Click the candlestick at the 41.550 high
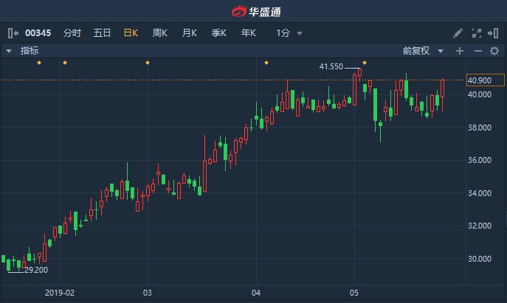The width and height of the screenshot is (507, 303). coord(359,73)
